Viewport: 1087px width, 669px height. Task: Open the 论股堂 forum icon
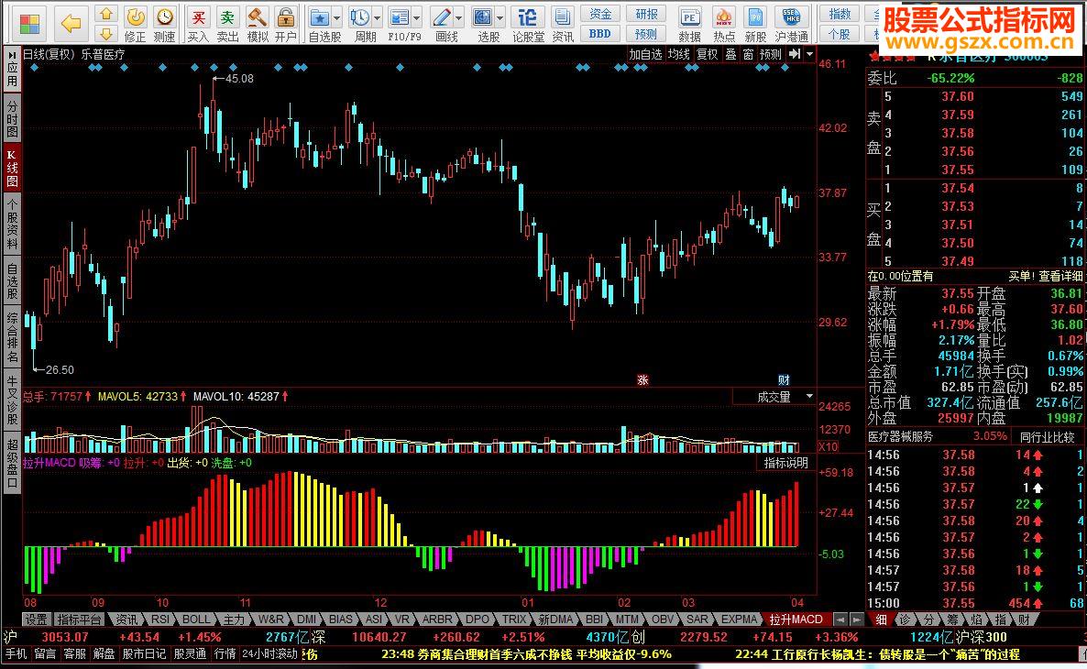click(x=528, y=17)
